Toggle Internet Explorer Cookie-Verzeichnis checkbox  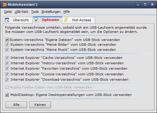7,74
